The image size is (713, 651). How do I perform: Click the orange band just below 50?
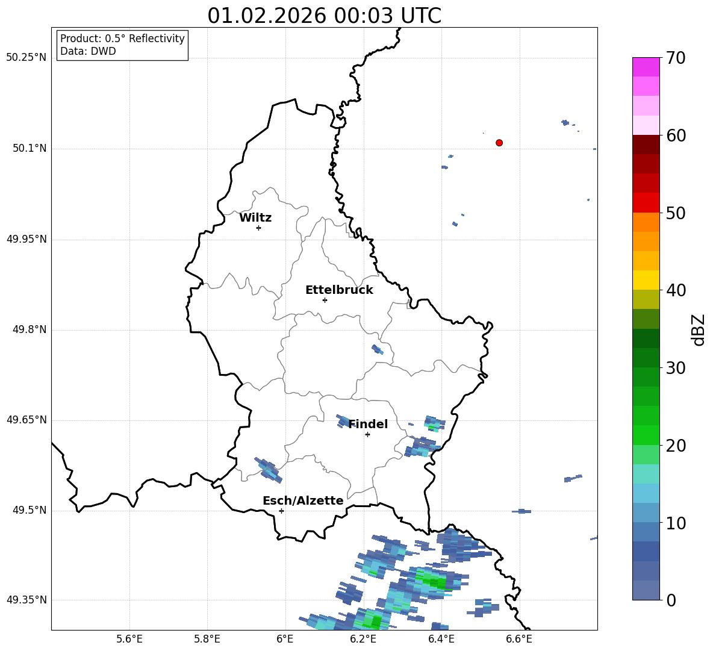(x=646, y=222)
